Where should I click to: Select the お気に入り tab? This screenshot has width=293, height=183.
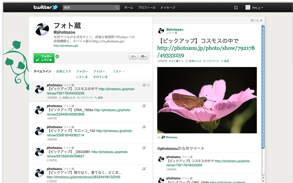click(x=63, y=71)
